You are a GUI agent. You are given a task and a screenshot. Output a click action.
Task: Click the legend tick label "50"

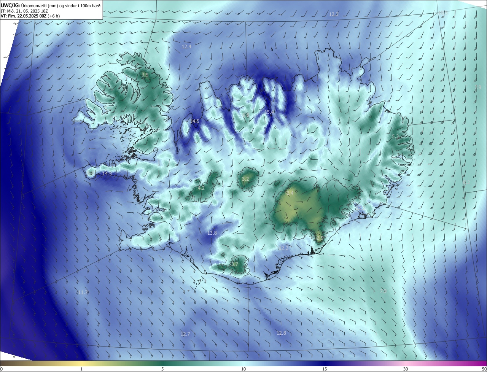[484, 369]
